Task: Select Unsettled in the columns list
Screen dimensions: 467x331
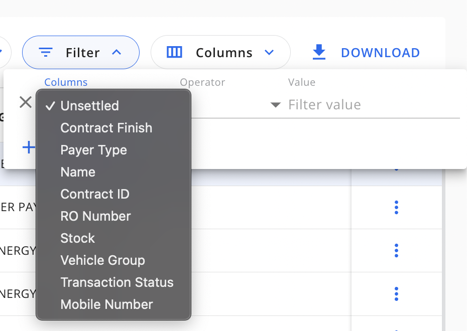Action: point(113,106)
